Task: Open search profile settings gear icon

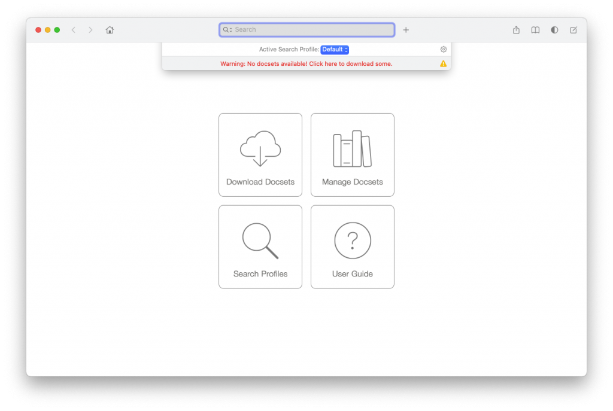Action: [x=444, y=49]
